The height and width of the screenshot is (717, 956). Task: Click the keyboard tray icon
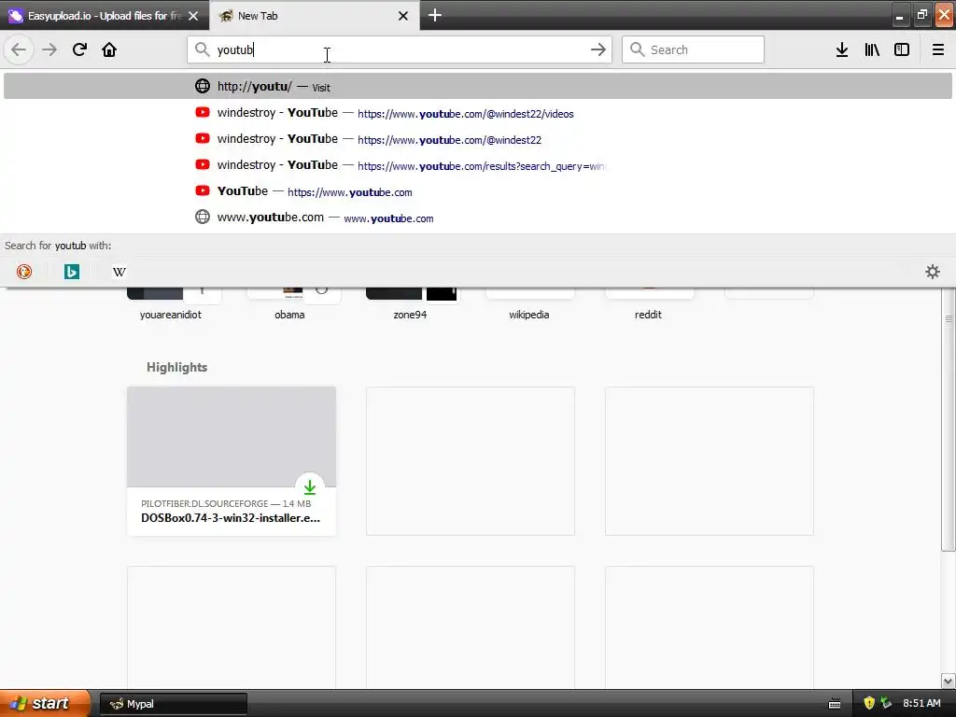pyautogui.click(x=835, y=704)
